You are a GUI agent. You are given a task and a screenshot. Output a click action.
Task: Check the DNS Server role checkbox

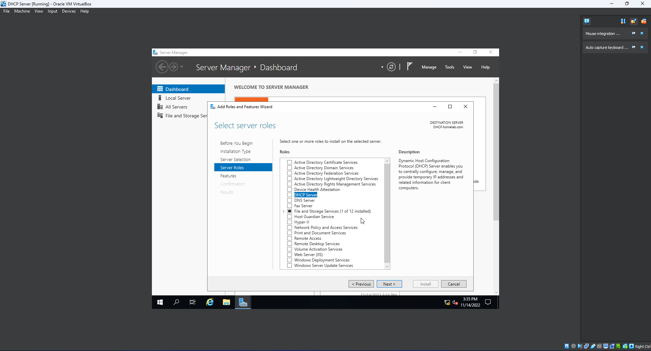point(290,200)
